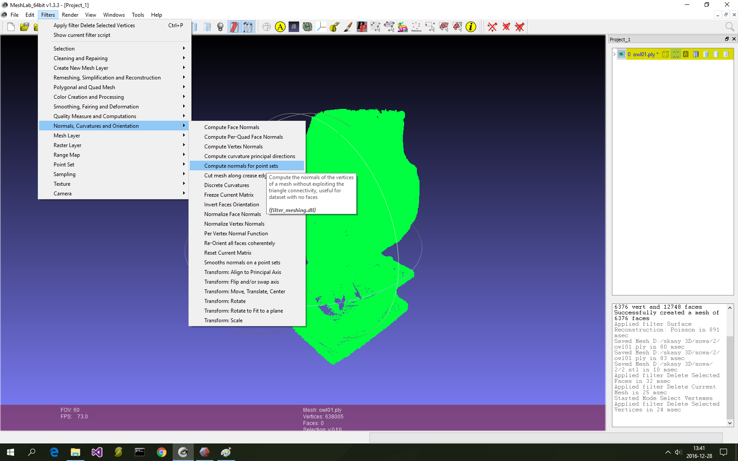Click the bottom progress bar
Viewport: 738px width, 461px height.
[x=546, y=437]
